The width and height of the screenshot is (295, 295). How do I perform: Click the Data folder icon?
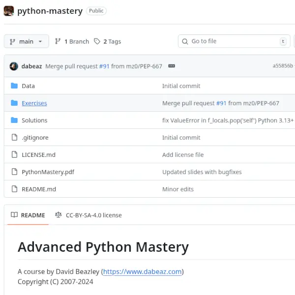pyautogui.click(x=14, y=86)
